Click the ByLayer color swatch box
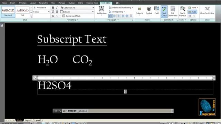The image size is (221, 124). coord(61,12)
